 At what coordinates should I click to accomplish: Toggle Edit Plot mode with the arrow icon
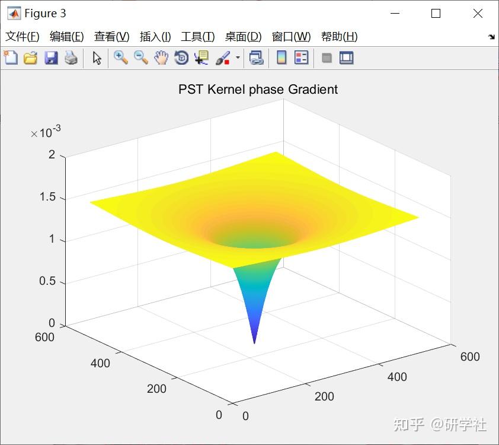(97, 58)
